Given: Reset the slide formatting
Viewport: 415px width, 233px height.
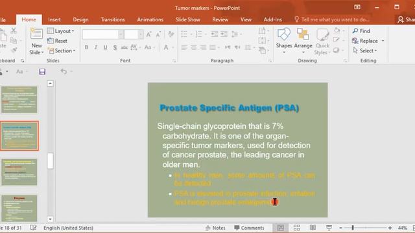Looking at the screenshot, I should [57, 41].
